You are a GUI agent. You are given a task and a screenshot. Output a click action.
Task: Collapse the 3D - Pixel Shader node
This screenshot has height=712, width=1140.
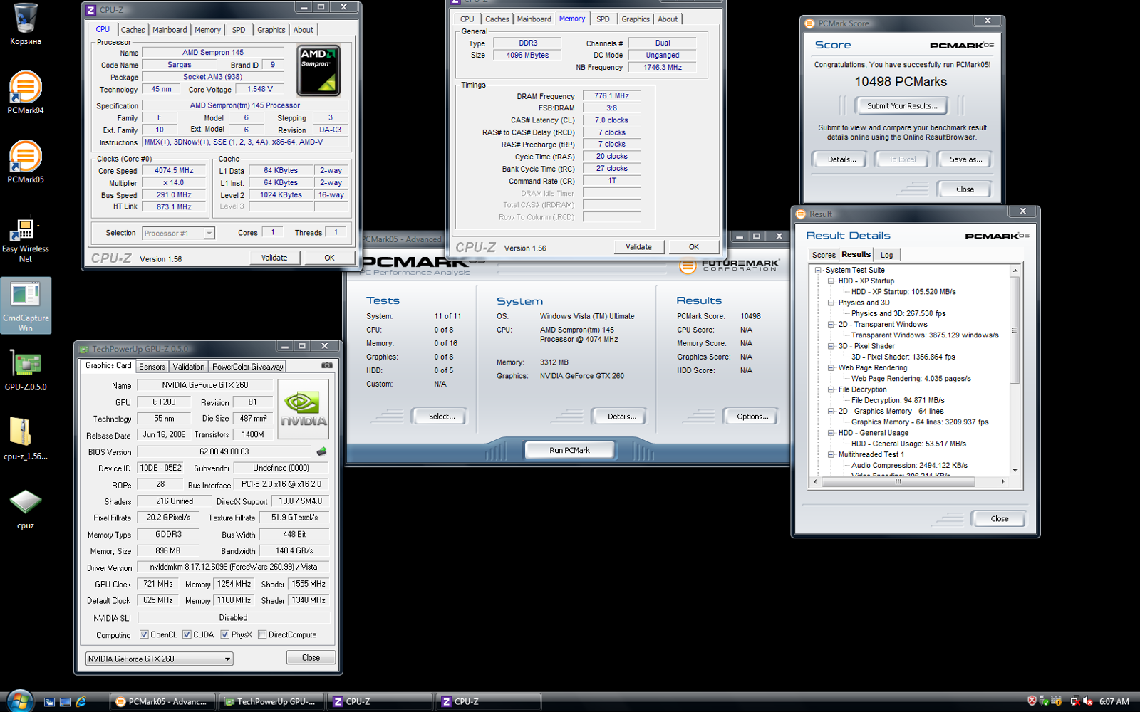click(x=831, y=346)
